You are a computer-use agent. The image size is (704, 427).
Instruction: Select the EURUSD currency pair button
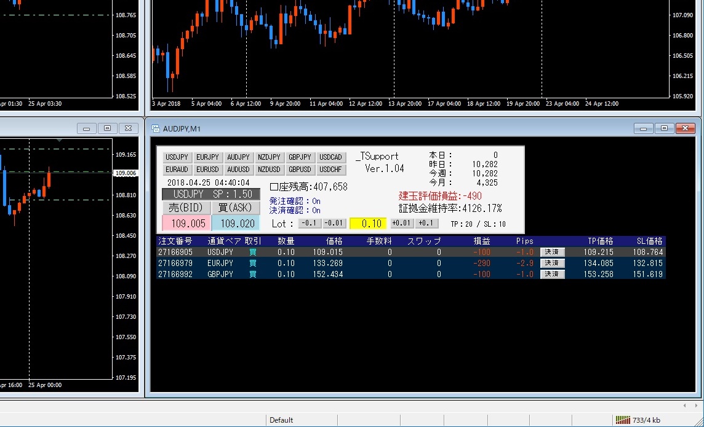[x=207, y=170]
